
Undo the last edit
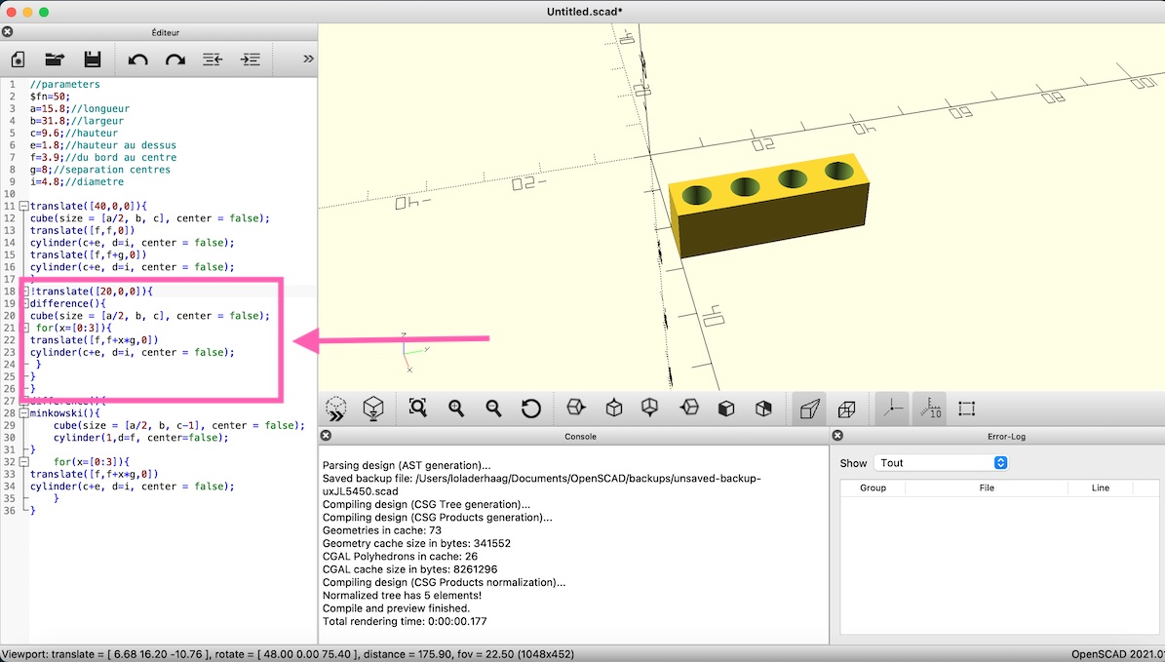tap(137, 59)
